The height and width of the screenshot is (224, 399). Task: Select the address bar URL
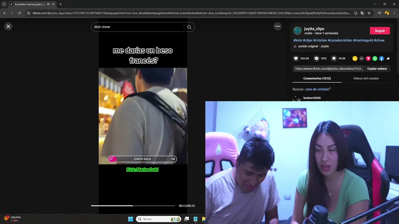click(192, 13)
